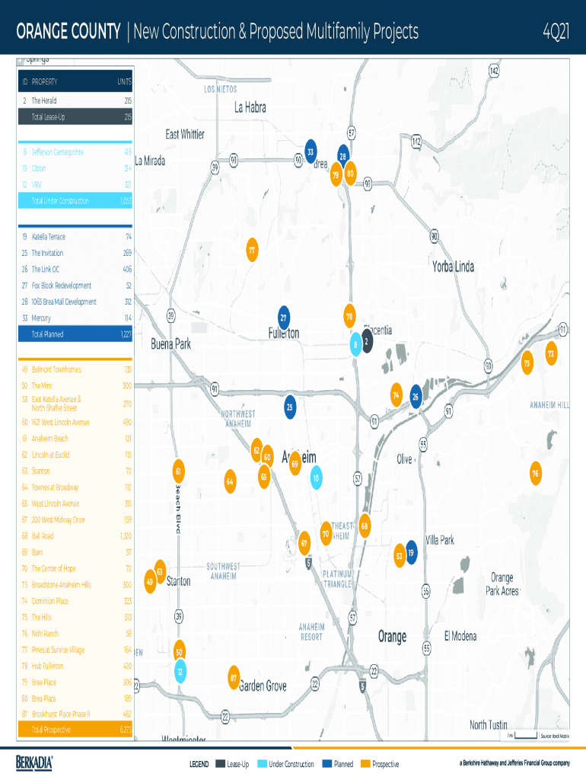Select light blue marker 10 in Anaheim
This screenshot has width=586, height=780.
coord(315,478)
